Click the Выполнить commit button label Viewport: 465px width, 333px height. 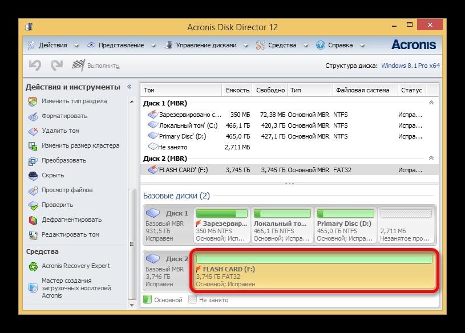[x=103, y=66]
